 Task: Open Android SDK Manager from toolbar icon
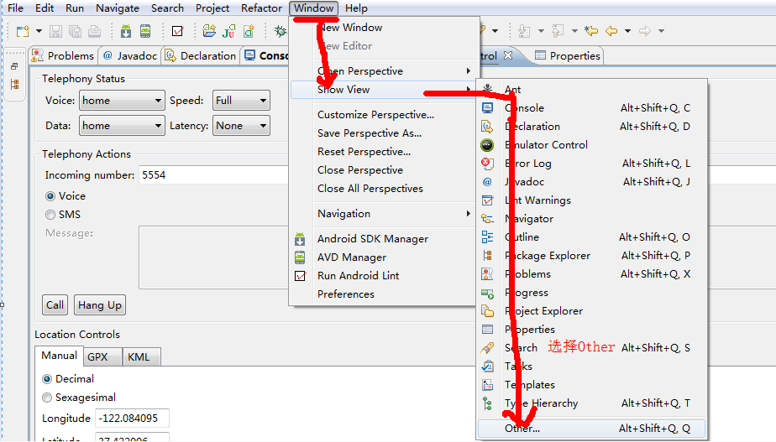[x=126, y=31]
